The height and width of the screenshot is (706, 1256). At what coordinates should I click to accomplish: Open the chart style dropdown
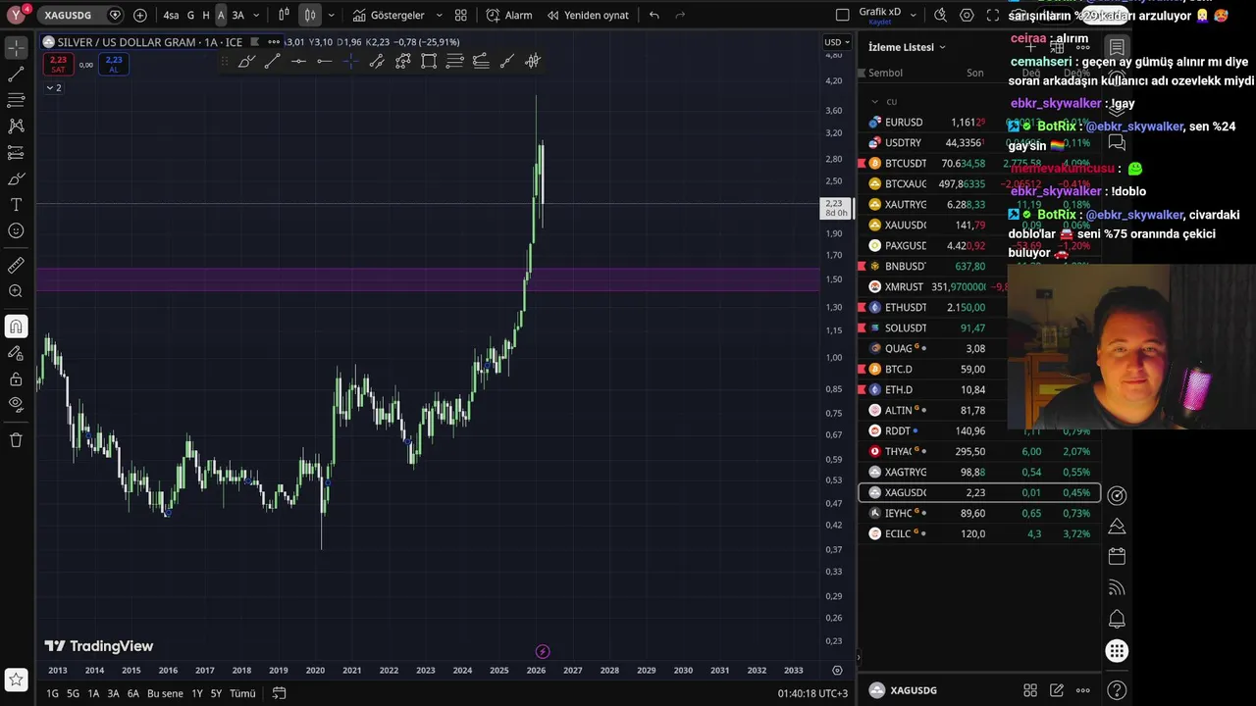pyautogui.click(x=332, y=15)
